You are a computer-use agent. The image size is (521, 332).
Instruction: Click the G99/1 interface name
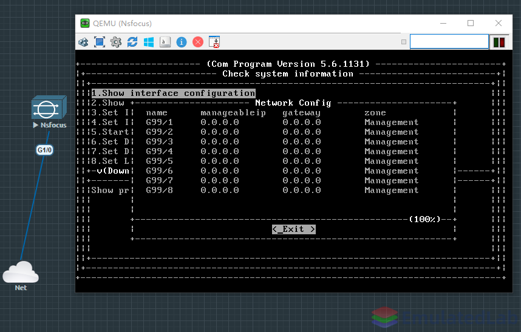pyautogui.click(x=160, y=122)
